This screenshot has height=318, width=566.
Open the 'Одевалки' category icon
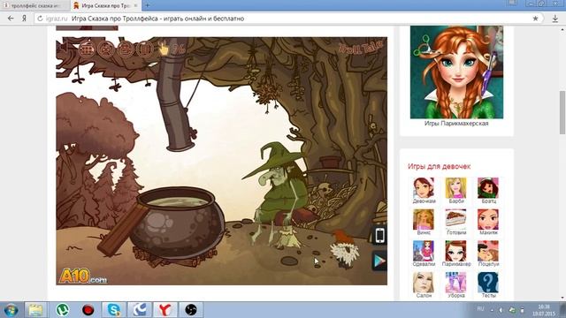(424, 251)
